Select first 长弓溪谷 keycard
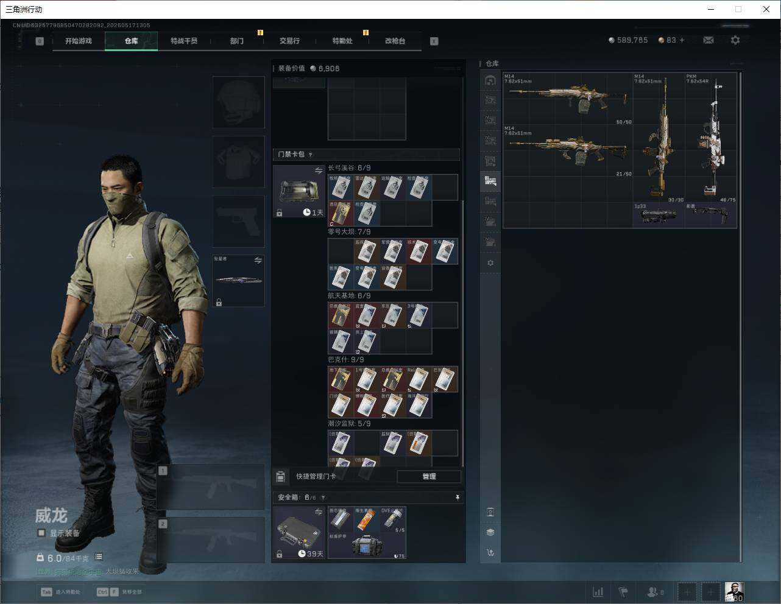 pos(341,188)
